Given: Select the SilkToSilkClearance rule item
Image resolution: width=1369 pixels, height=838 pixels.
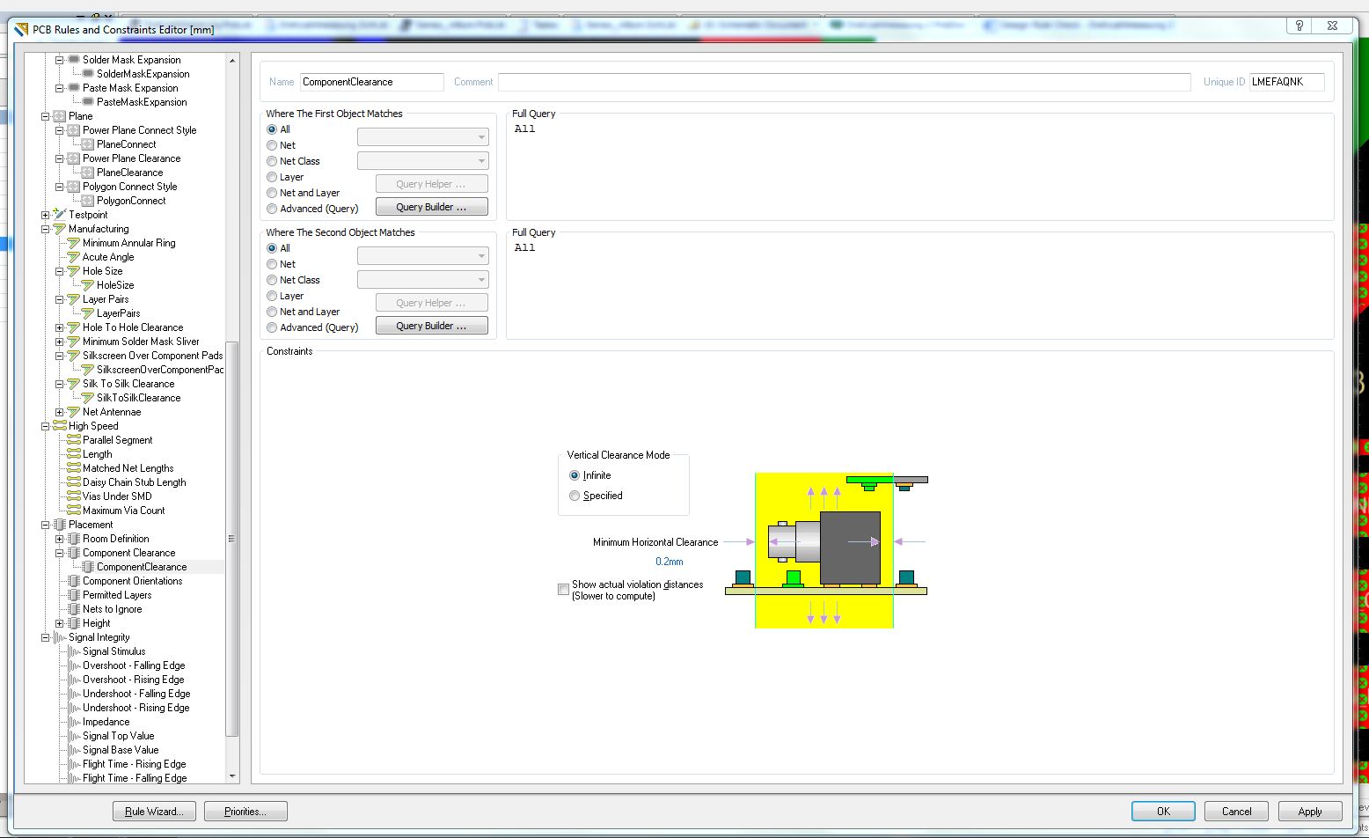Looking at the screenshot, I should (139, 398).
